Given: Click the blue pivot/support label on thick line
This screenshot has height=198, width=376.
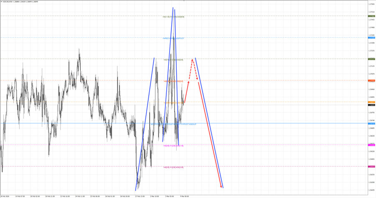Looking at the screenshot, I should (x=173, y=124).
